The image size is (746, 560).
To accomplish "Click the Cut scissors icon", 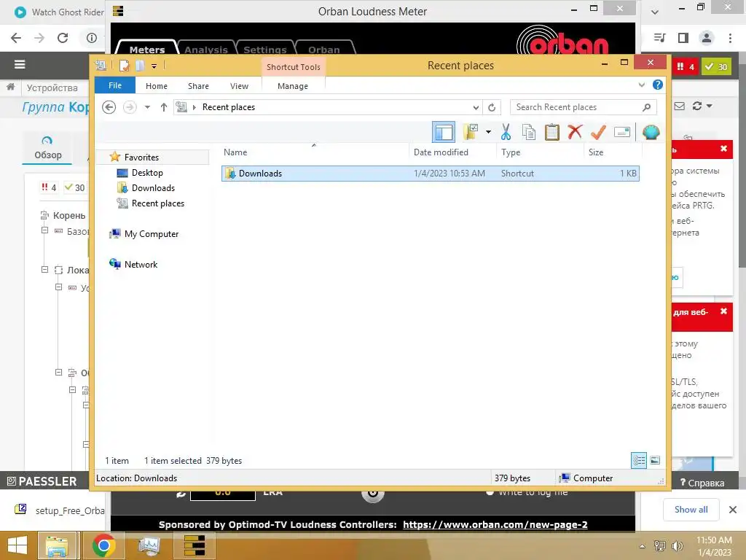I will [x=506, y=132].
